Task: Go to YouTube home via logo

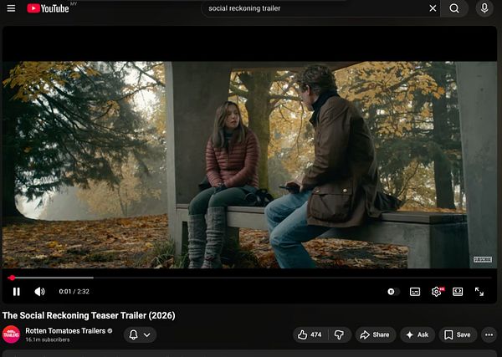Action: point(48,8)
